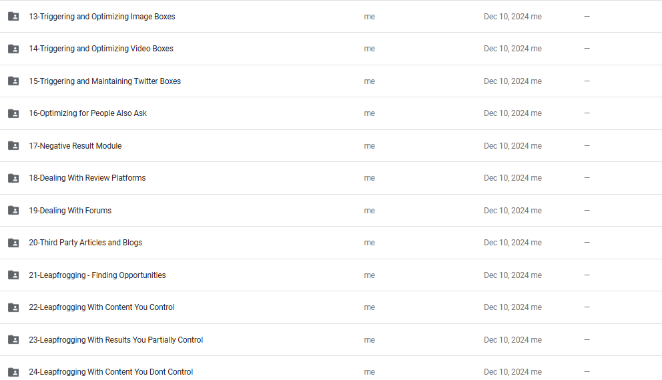Viewport: 662px width, 380px height.
Task: Click shared folder icon for 13-Triggering Image Boxes
Action: pos(13,17)
